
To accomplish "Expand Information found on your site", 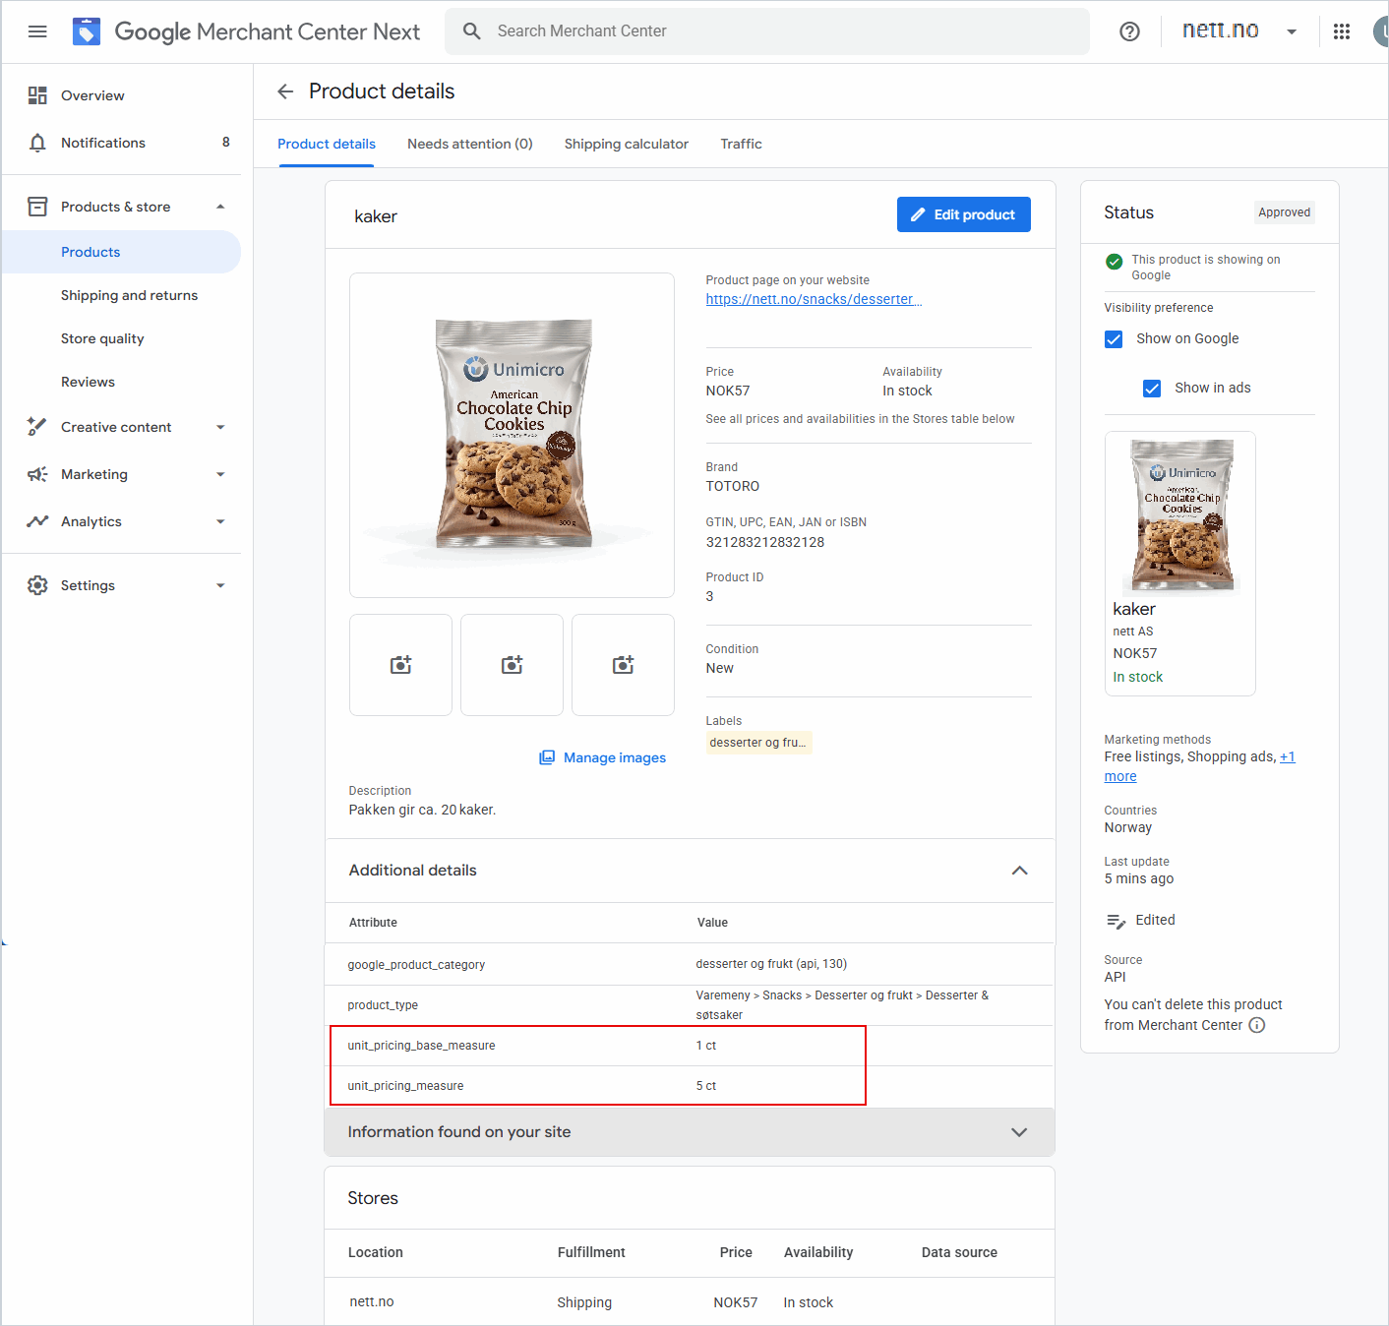I will click(1019, 1132).
